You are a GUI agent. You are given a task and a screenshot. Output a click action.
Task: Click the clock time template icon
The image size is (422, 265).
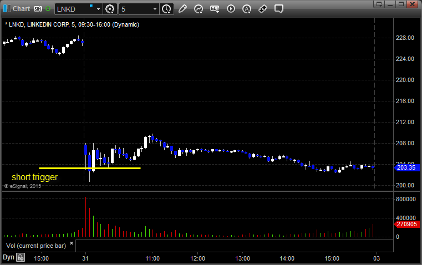pos(166,9)
